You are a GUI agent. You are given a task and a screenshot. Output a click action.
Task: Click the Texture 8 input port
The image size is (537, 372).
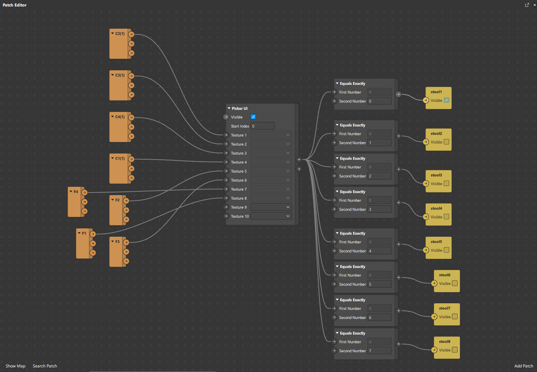[226, 198]
